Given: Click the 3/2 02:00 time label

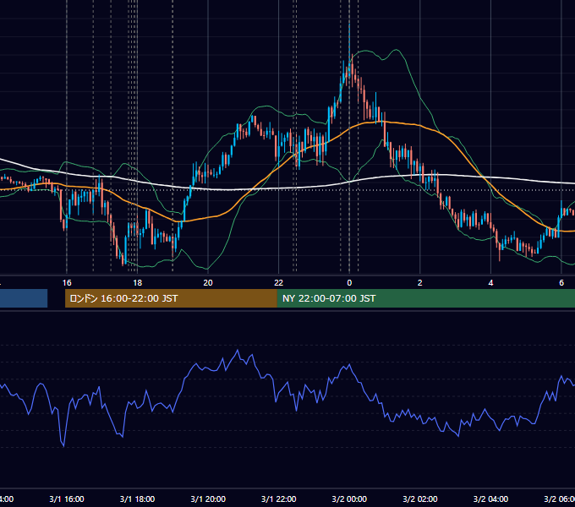Looking at the screenshot, I should [x=420, y=499].
